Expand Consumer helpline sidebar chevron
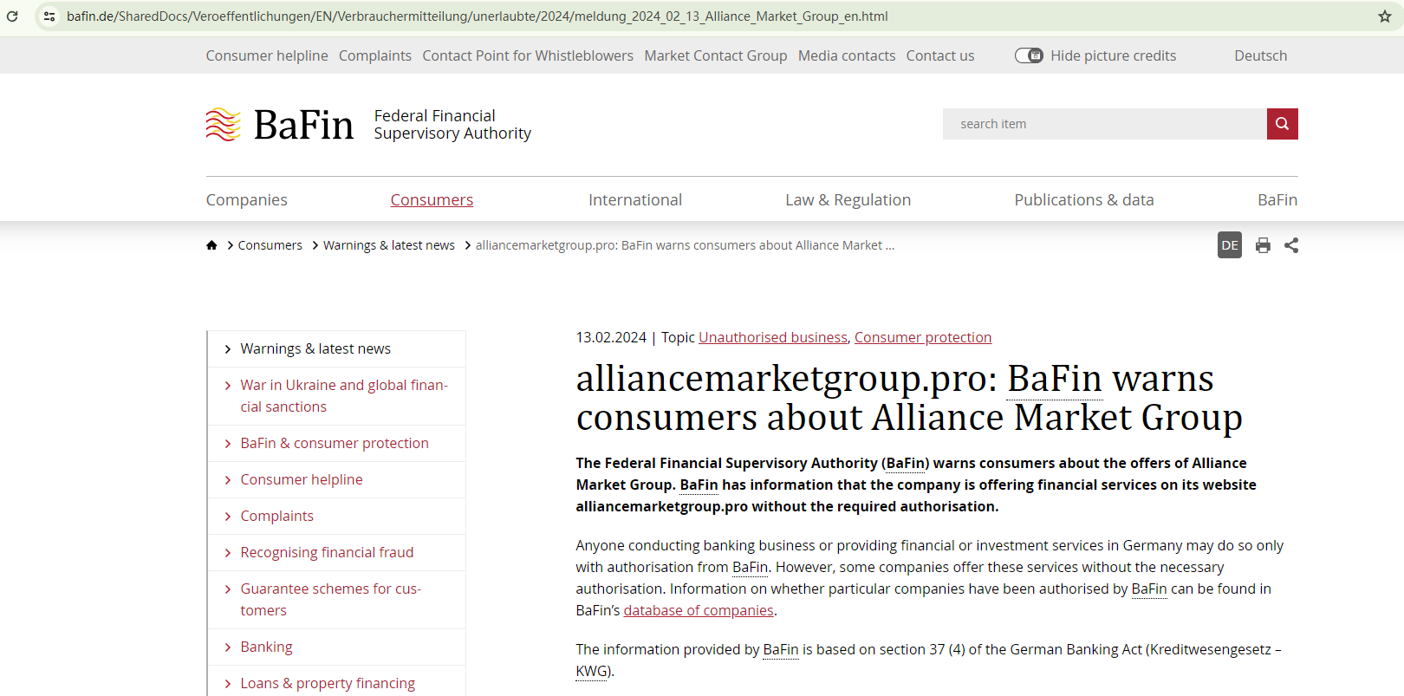This screenshot has height=696, width=1404. (228, 480)
